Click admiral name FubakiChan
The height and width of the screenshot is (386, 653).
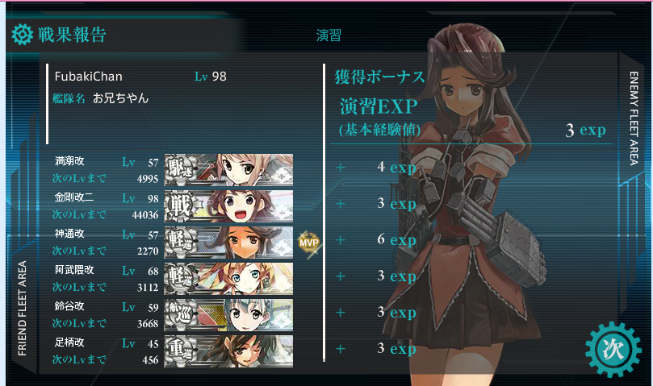click(88, 77)
